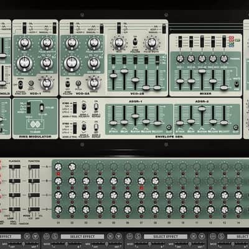The image size is (249, 249).
Task: Open the fourth slot SELECT effect dropdown
Action: (238, 237)
